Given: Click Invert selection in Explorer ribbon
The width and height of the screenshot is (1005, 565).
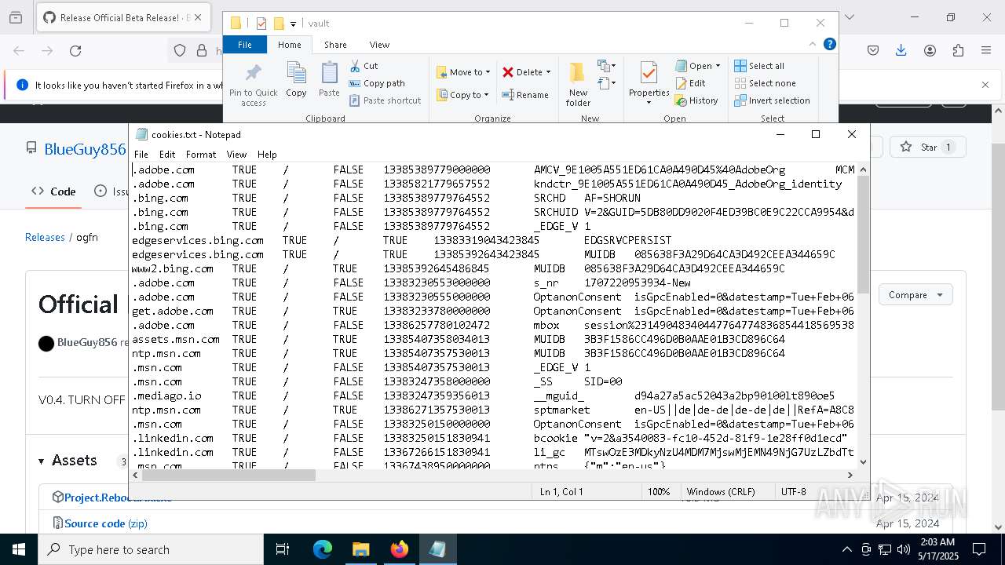Looking at the screenshot, I should [772, 100].
